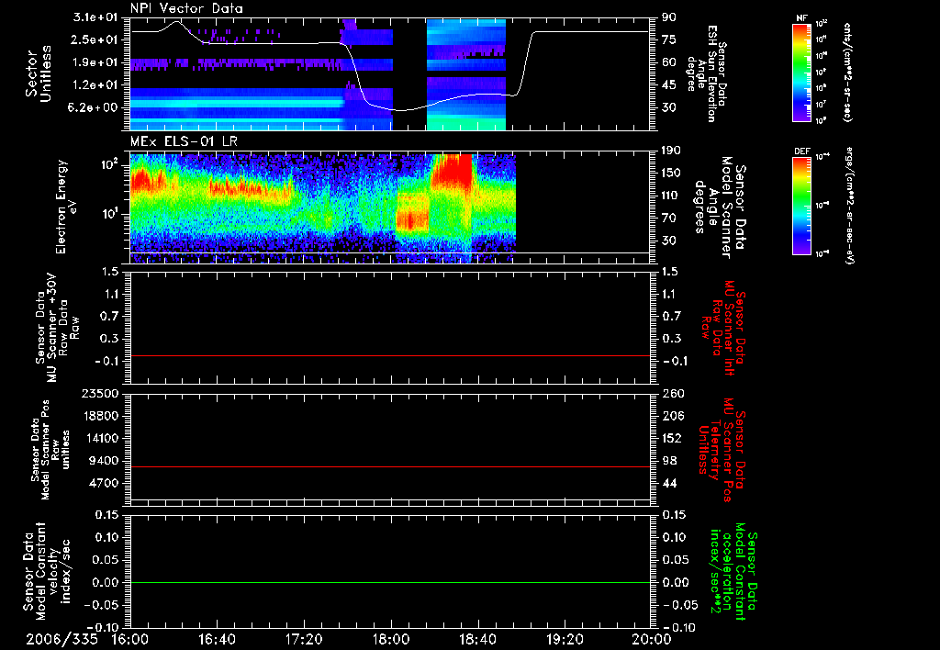Screen dimensions: 940x650
Task: Click the 17:20 time axis label
Action: tap(304, 639)
